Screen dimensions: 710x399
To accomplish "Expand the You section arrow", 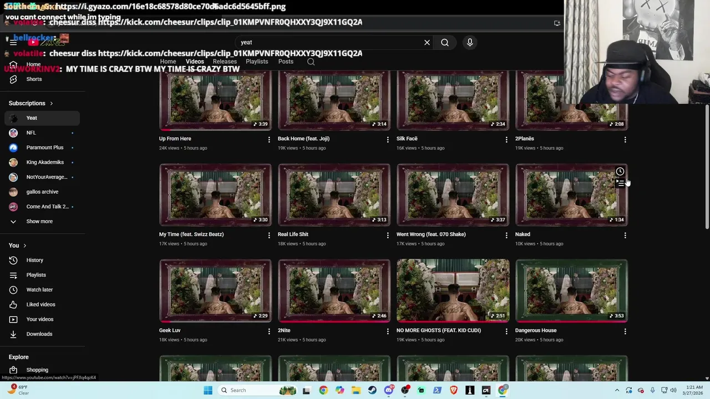I will click(24, 245).
